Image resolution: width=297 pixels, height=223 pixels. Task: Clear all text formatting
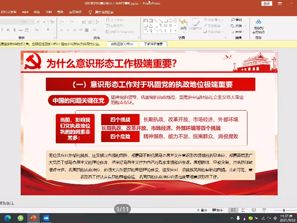click(52, 22)
